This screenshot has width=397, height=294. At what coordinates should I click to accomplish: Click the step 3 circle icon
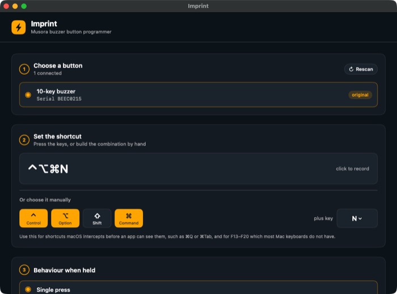pos(24,270)
